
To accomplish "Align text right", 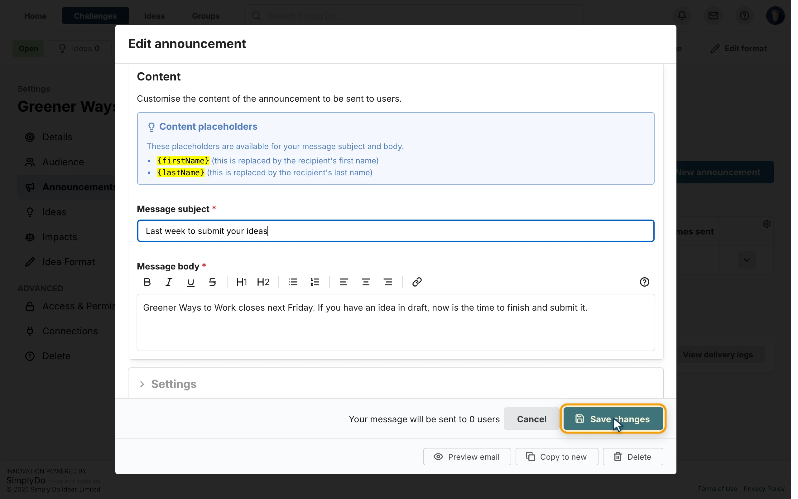I will 388,282.
